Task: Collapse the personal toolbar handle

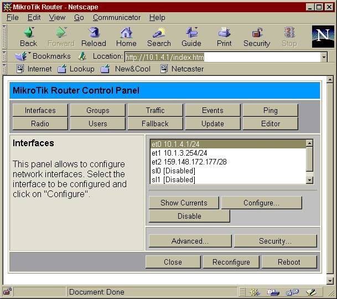Action: click(x=4, y=69)
